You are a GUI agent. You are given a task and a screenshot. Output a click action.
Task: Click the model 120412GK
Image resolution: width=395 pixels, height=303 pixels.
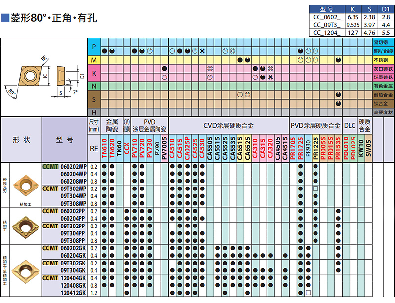pos(73,293)
